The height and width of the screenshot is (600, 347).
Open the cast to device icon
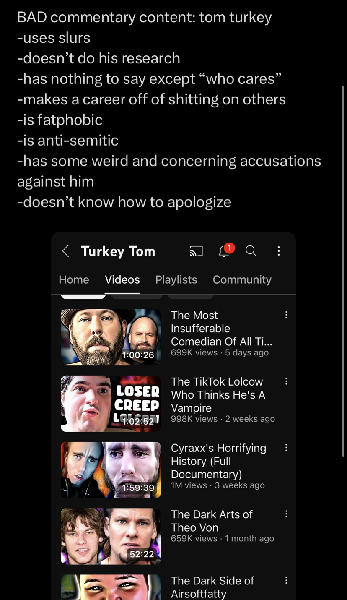196,251
